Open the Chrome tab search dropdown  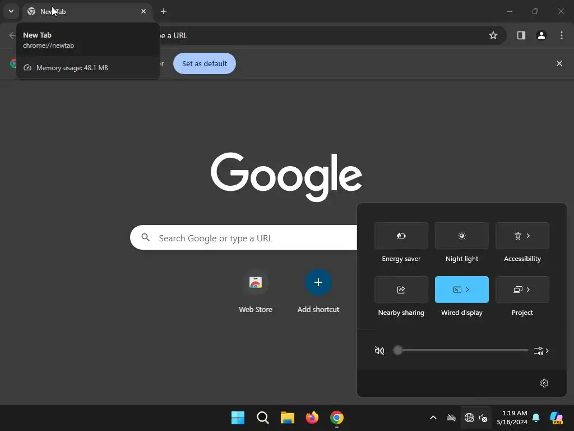(x=11, y=11)
